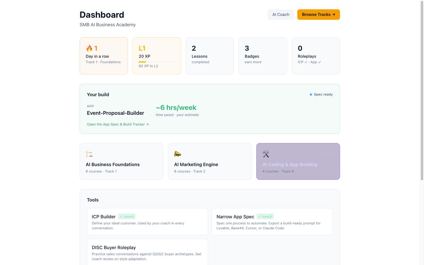Click the 80 XP to L2 text
Image resolution: width=424 pixels, height=265 pixels.
pyautogui.click(x=148, y=66)
